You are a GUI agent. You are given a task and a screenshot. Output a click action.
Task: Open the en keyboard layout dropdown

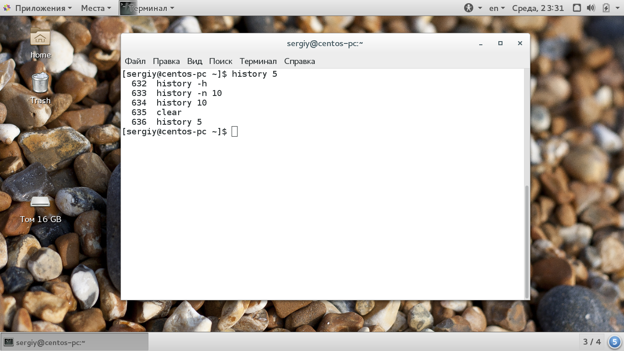point(497,8)
